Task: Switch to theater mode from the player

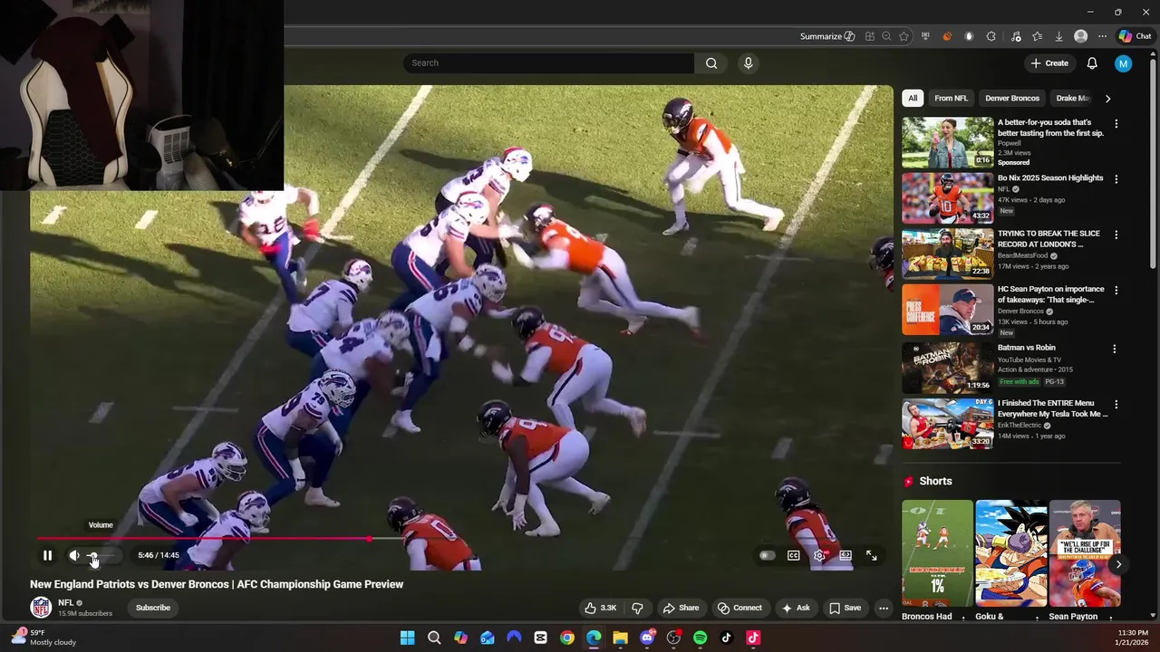Action: (x=846, y=555)
